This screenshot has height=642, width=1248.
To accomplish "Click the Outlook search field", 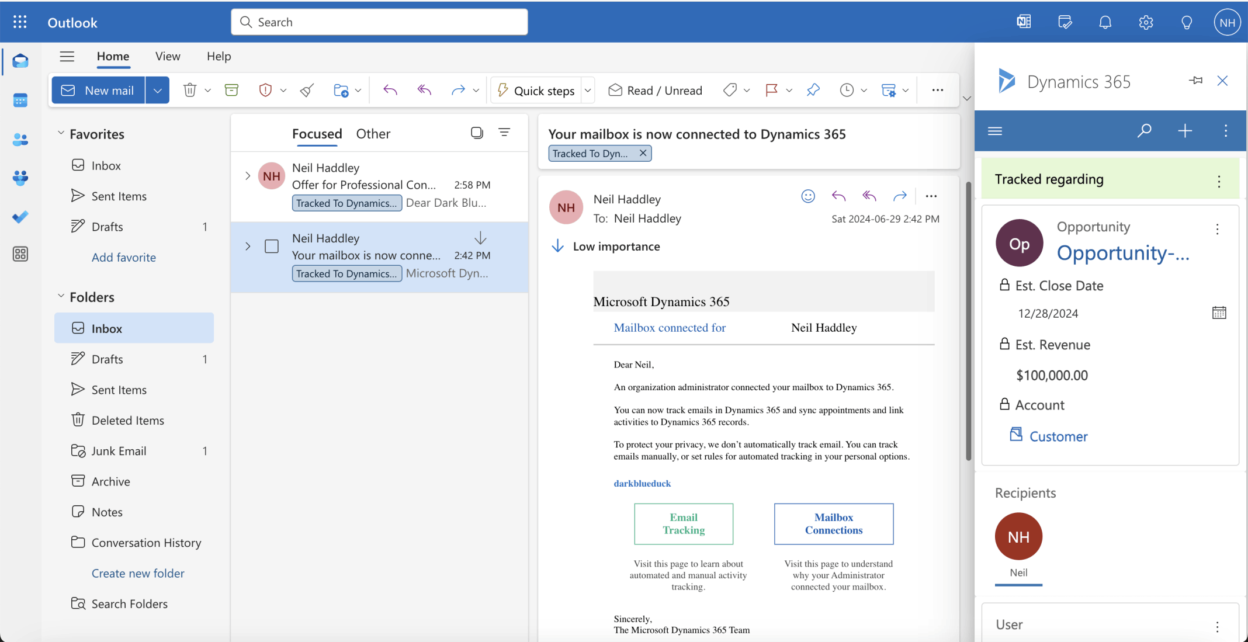I will tap(379, 22).
